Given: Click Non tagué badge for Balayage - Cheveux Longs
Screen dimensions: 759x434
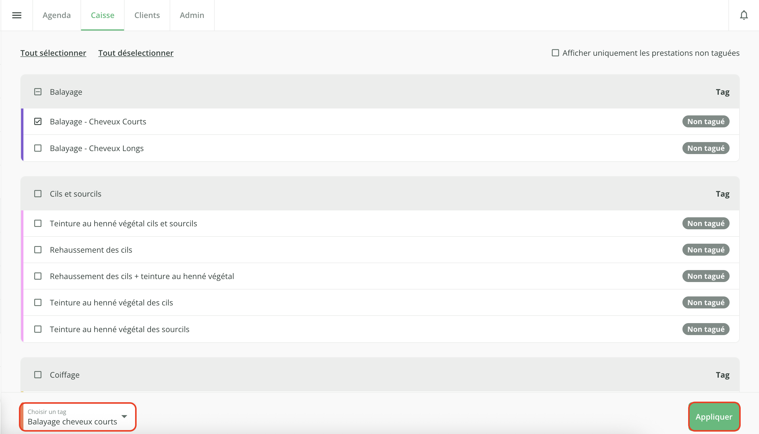Looking at the screenshot, I should [706, 148].
